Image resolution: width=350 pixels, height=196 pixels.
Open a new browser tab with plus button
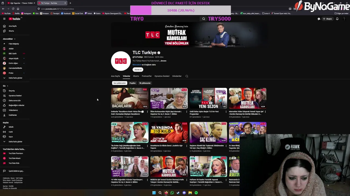70,3
